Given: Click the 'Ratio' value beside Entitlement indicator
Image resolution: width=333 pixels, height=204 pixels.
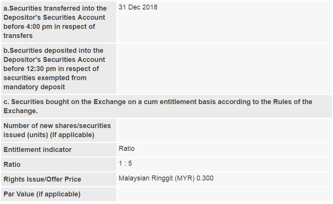Looking at the screenshot, I should (127, 149).
